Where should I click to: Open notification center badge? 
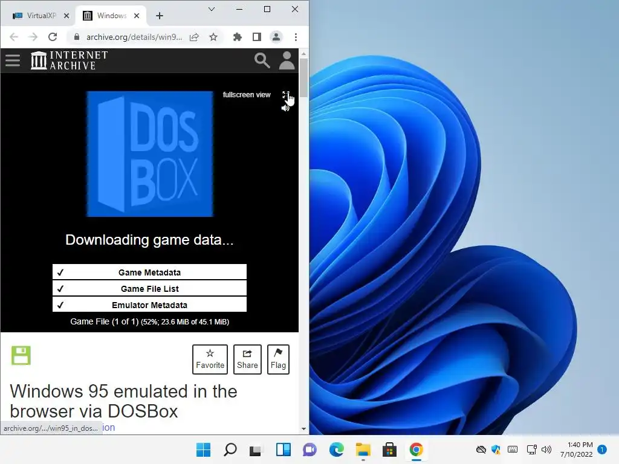602,449
